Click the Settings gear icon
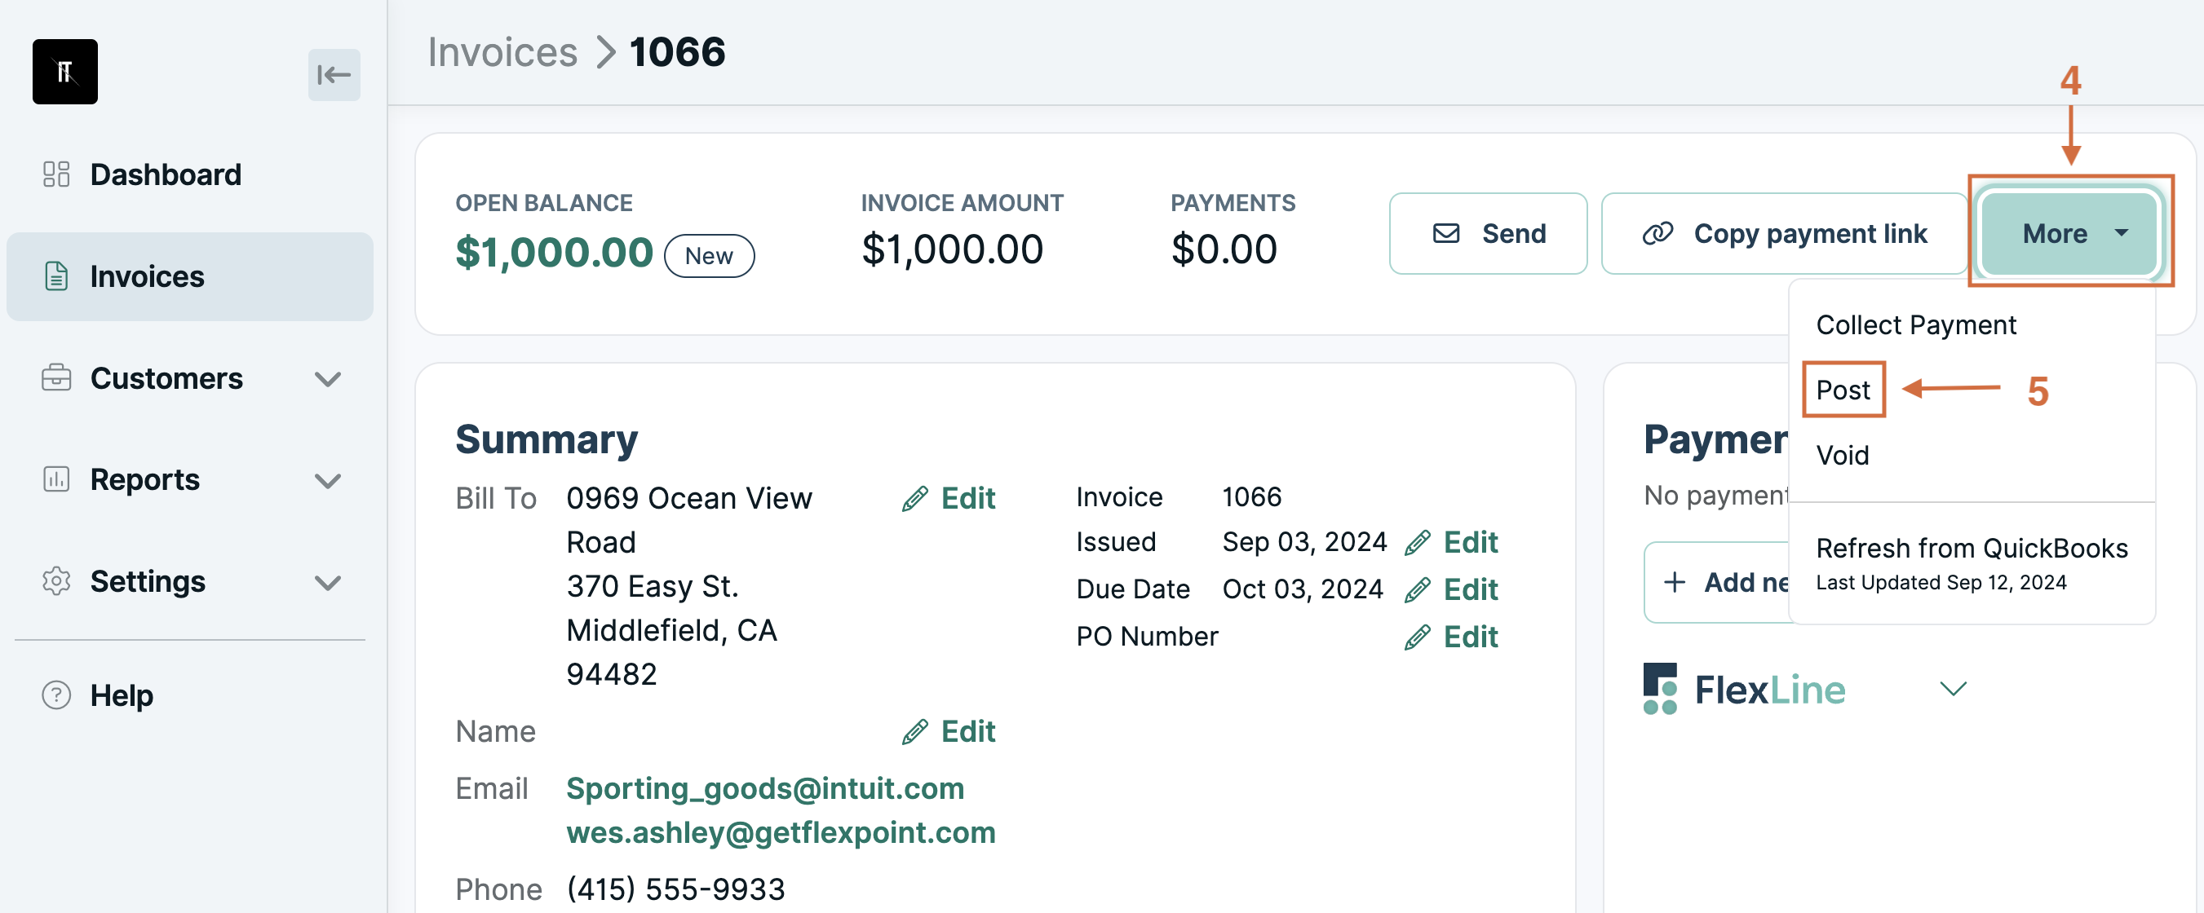Image resolution: width=2204 pixels, height=913 pixels. (56, 581)
